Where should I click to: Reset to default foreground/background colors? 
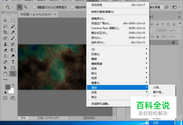point(6,93)
